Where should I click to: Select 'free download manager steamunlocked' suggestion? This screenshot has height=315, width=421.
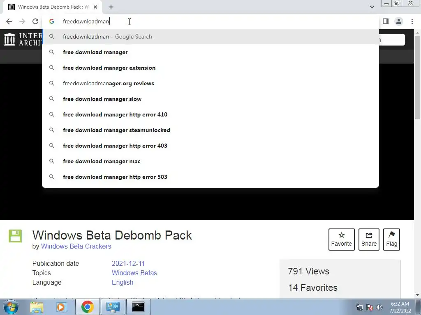(210, 130)
